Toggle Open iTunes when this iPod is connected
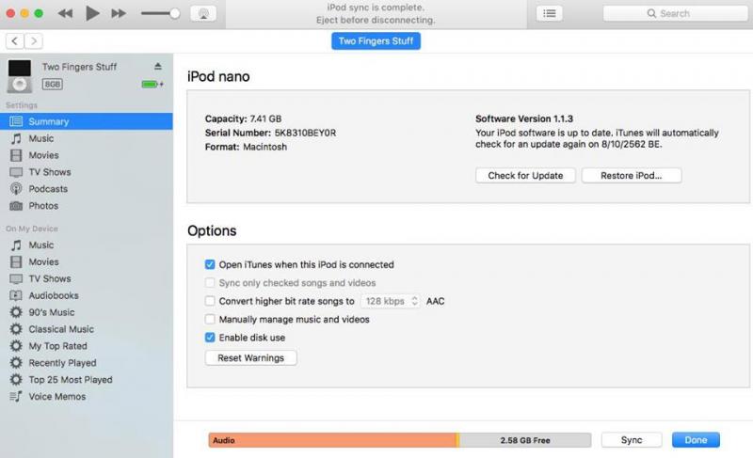This screenshot has height=458, width=753. click(x=210, y=264)
